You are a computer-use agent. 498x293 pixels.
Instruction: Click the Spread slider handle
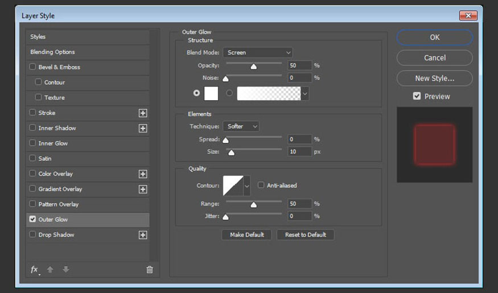click(x=225, y=140)
